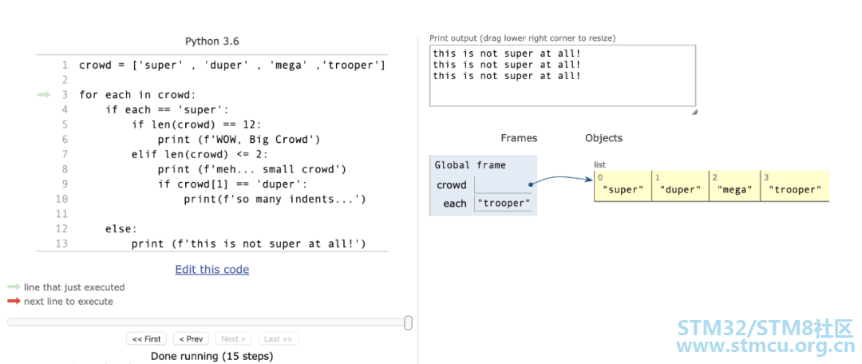
Task: Click the green arrow beside line 3
Action: pyautogui.click(x=43, y=94)
